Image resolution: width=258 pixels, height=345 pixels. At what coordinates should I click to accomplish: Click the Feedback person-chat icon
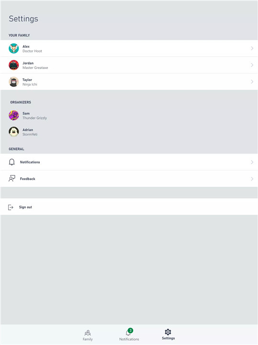pos(12,178)
